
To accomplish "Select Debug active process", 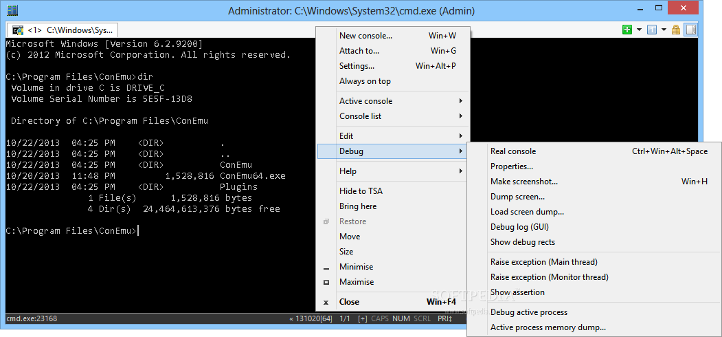I will [x=594, y=312].
